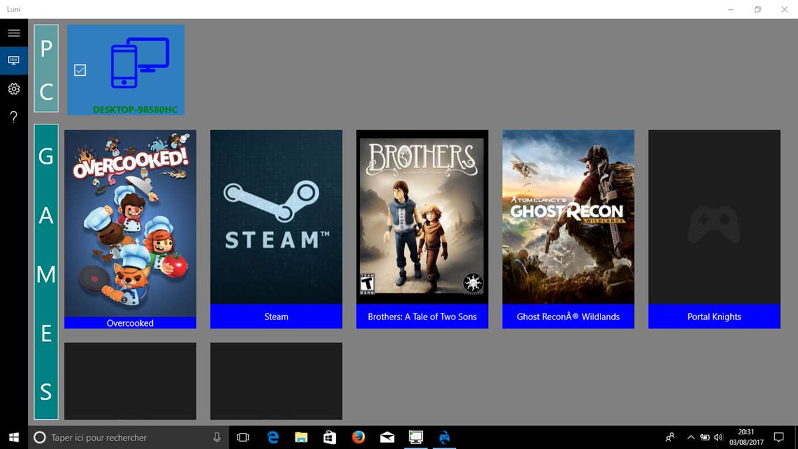Screen dimensions: 798x449
Task: Click the Ghost Recon Wildlands title label
Action: pos(568,317)
